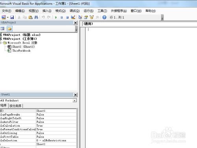Switch to the 按分类序 properties tab

tap(15, 106)
